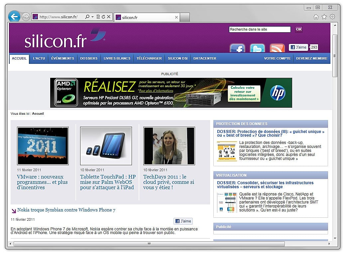Image resolution: width=345 pixels, height=255 pixels.
Task: Open the L'ACTU menu item
Action: pos(39,59)
